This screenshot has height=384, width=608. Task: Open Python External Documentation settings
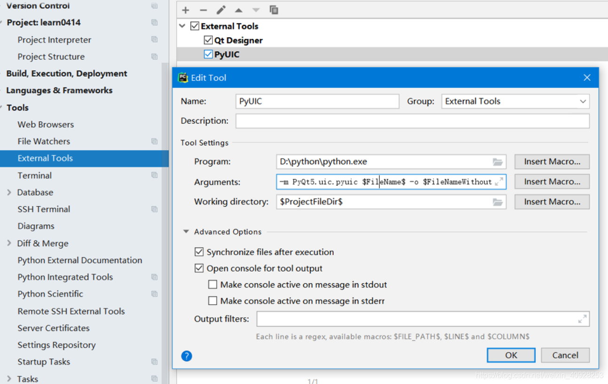(x=81, y=260)
